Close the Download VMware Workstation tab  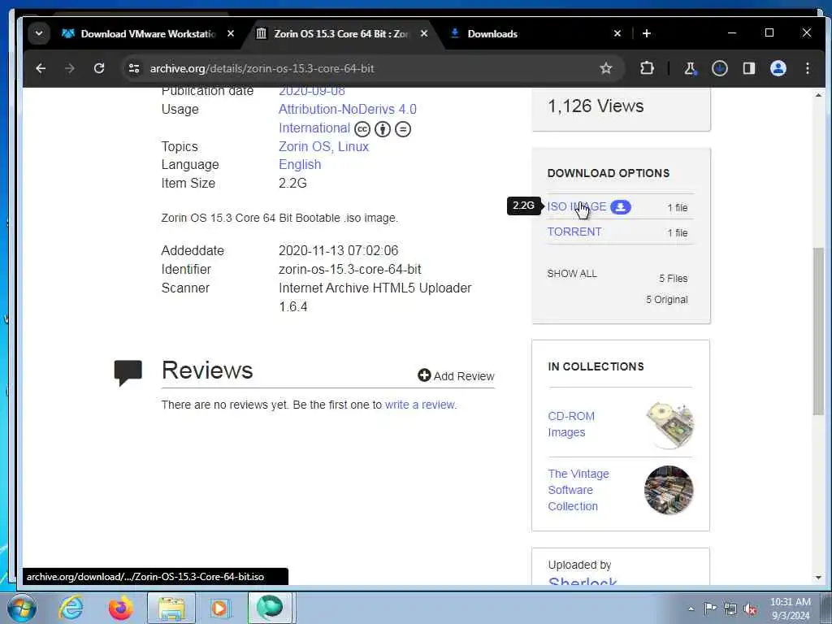(231, 33)
